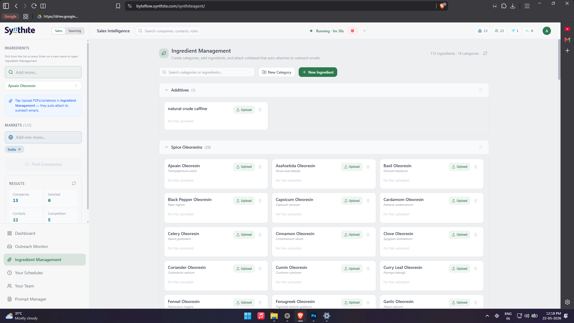Delete the Additives category
Viewport: 574px width, 323px height.
tap(481, 90)
